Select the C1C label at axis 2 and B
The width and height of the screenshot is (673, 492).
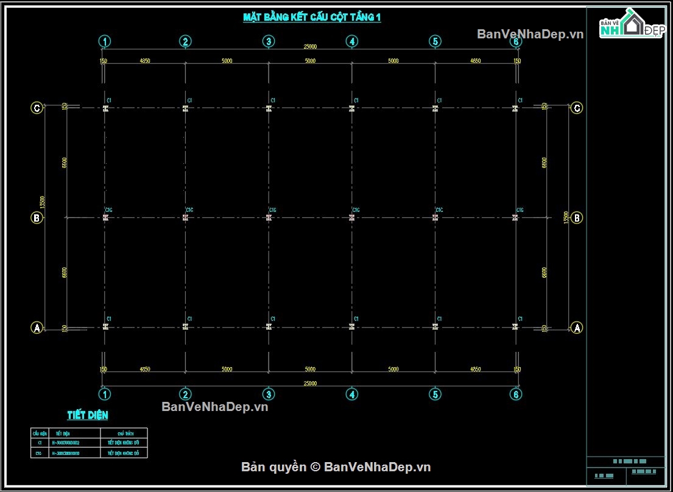189,210
